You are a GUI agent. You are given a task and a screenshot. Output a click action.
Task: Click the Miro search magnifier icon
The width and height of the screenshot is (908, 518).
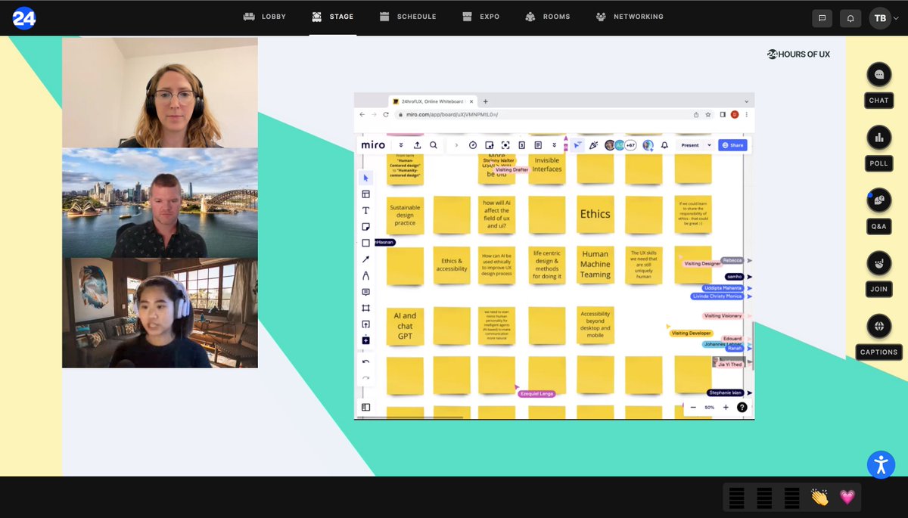pyautogui.click(x=434, y=144)
